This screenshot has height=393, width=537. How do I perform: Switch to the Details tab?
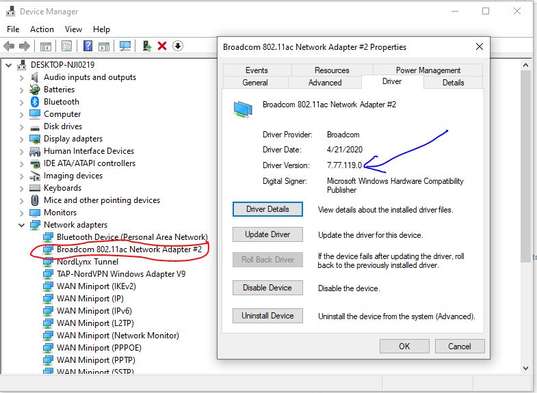453,83
